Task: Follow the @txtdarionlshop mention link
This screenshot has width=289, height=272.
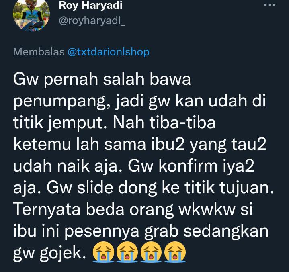Action: (109, 52)
